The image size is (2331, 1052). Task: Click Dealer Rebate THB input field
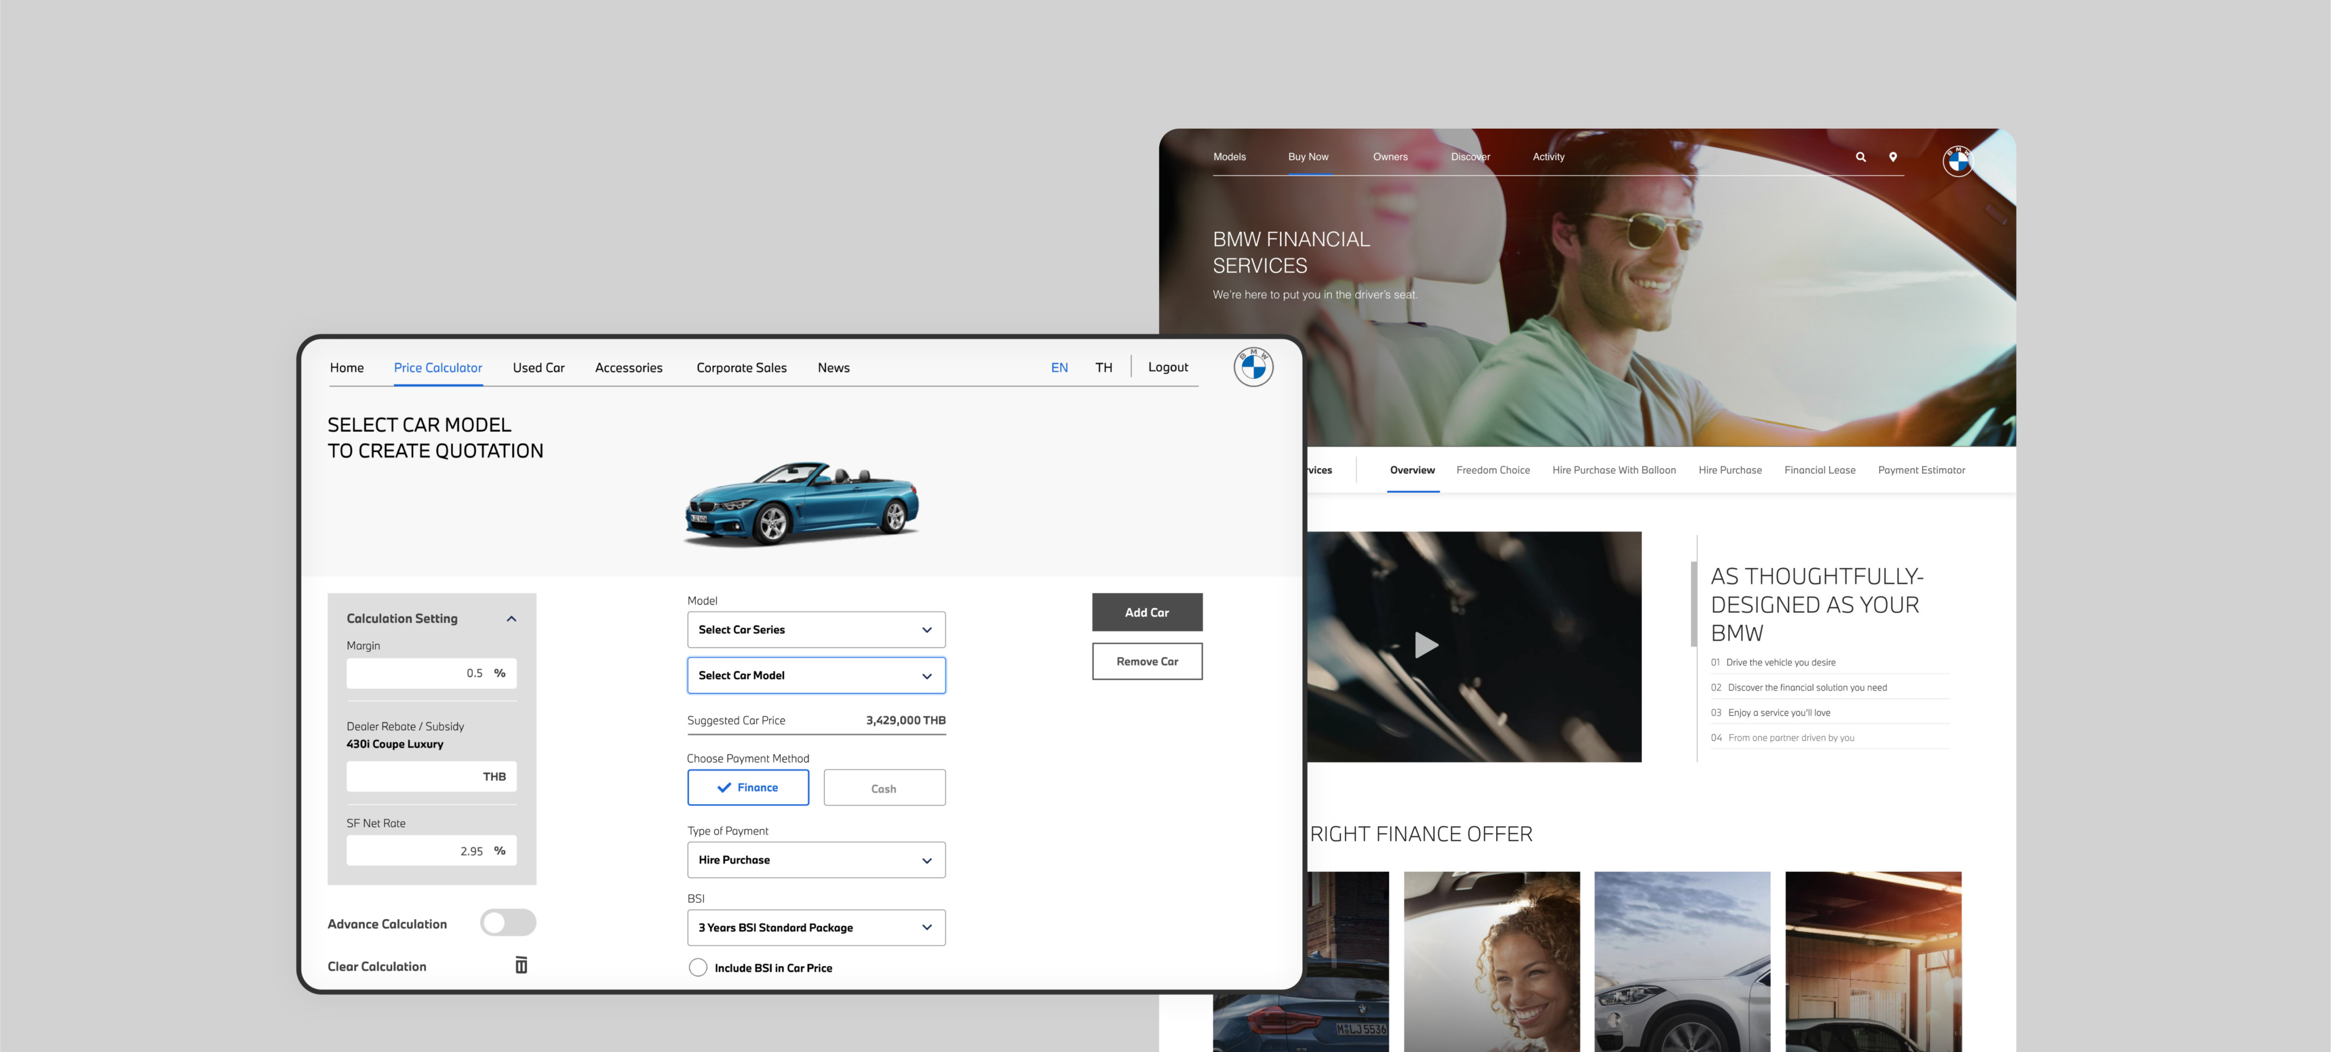431,776
